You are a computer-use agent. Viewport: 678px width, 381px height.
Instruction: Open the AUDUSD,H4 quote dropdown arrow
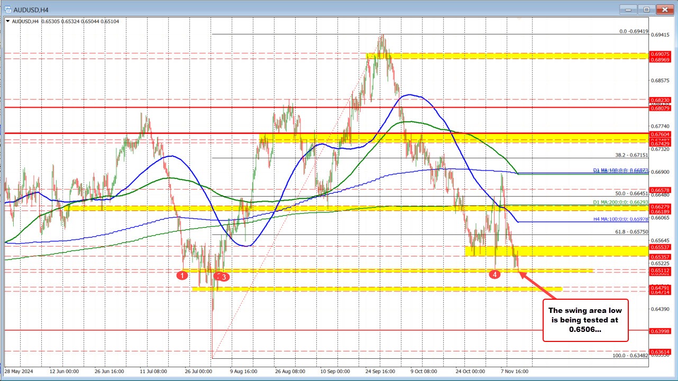coord(7,22)
